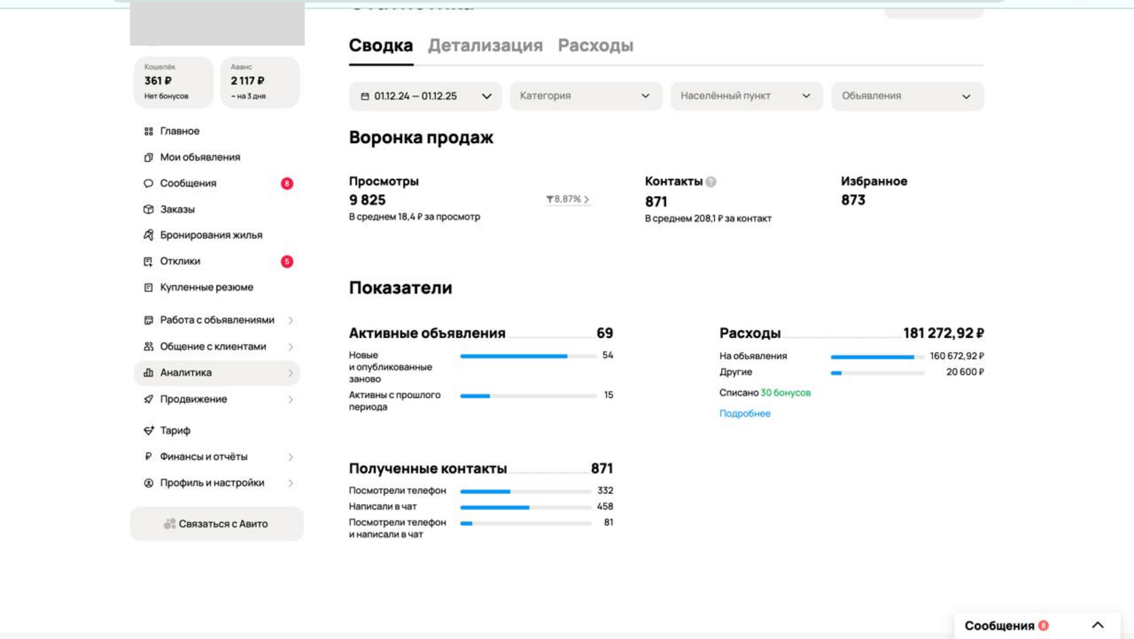
Task: Click the Профиль и настройки user icon
Action: (148, 483)
